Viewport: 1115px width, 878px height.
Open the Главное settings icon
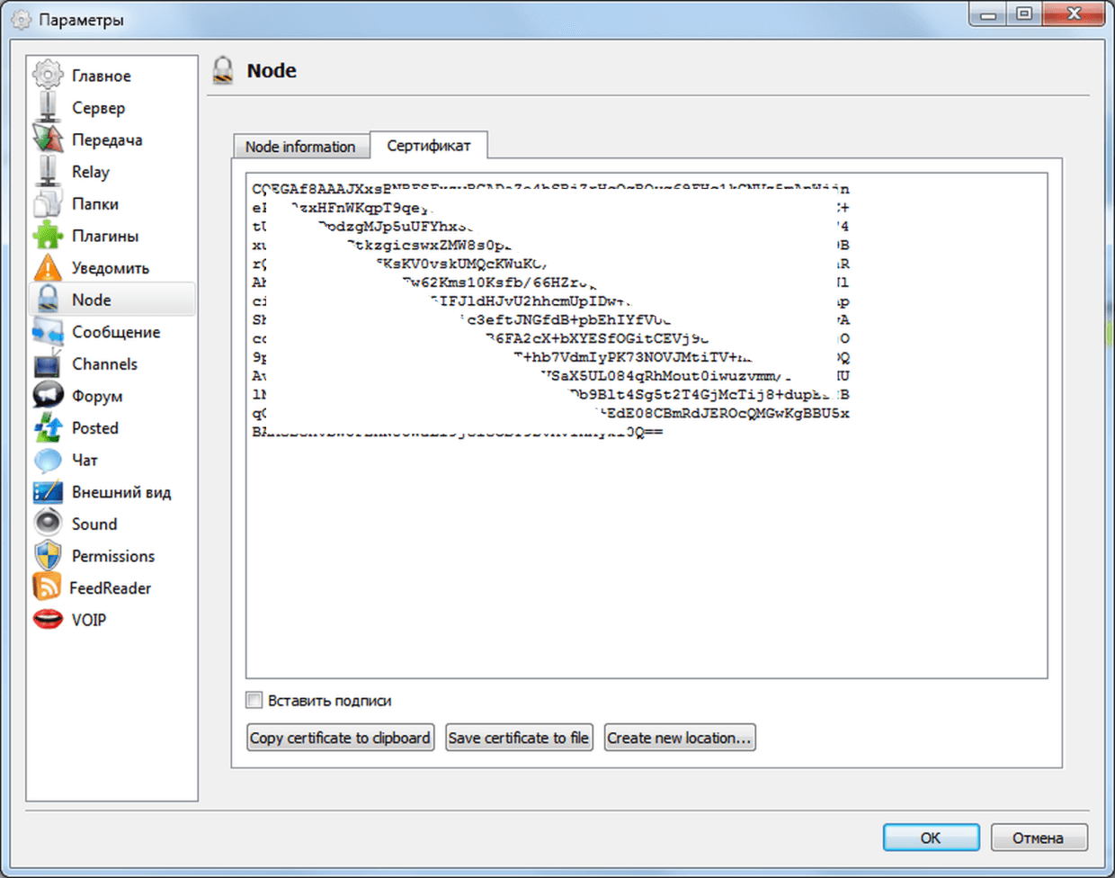49,76
